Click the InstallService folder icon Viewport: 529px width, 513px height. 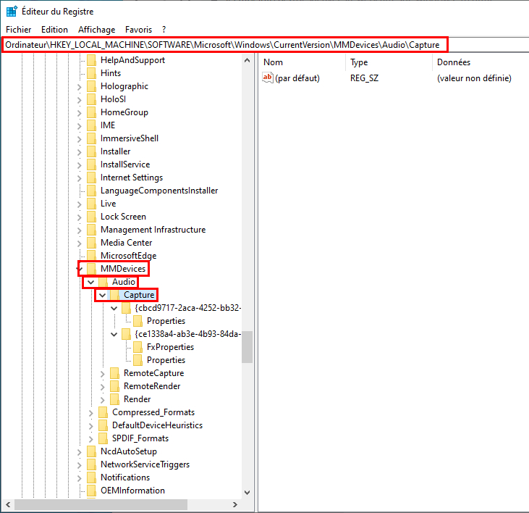91,164
